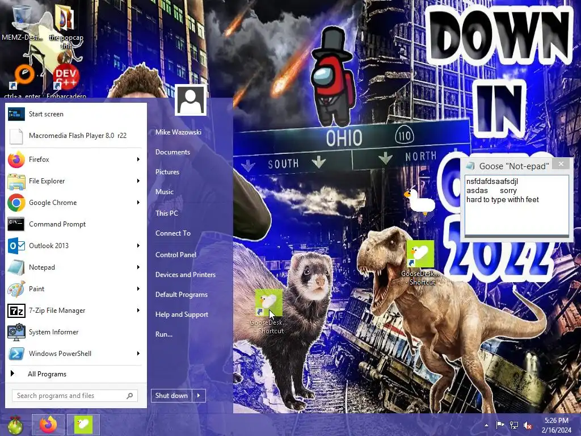Open the Action Center flag icon
The height and width of the screenshot is (436, 581).
tap(500, 425)
